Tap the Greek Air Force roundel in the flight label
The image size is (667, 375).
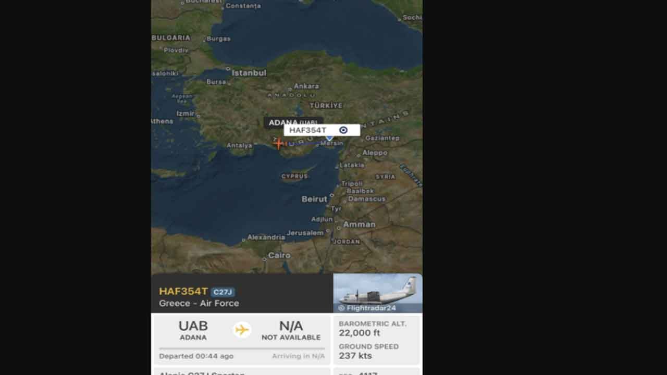(x=343, y=130)
